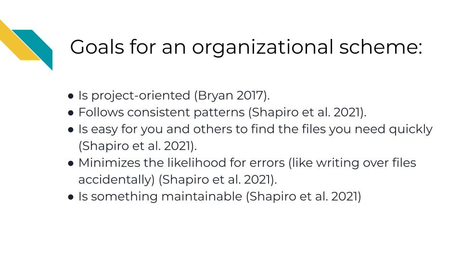The width and height of the screenshot is (462, 260).
Task: Click the Shapiro citation below 'Is easy for you'
Action: pyautogui.click(x=138, y=146)
